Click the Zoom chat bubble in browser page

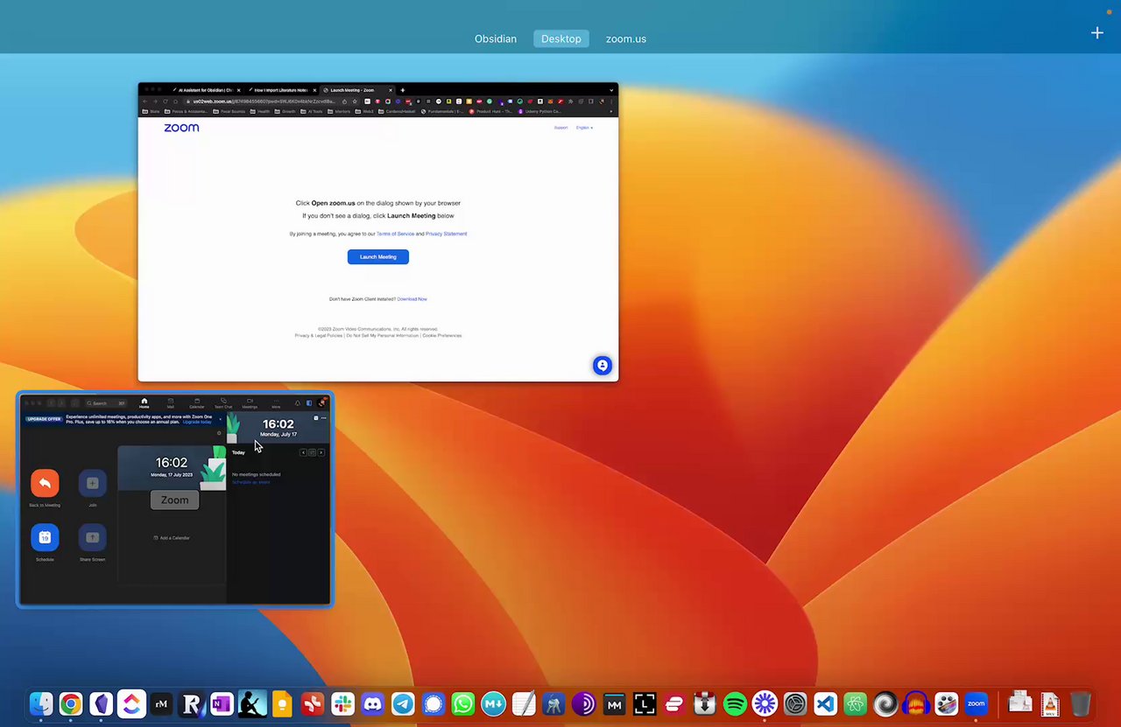[x=602, y=366]
